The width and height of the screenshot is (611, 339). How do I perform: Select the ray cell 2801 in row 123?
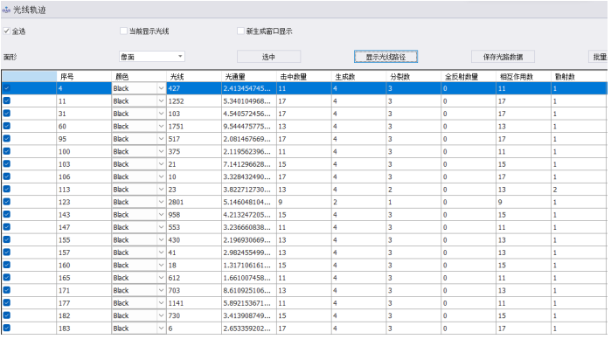tap(194, 202)
